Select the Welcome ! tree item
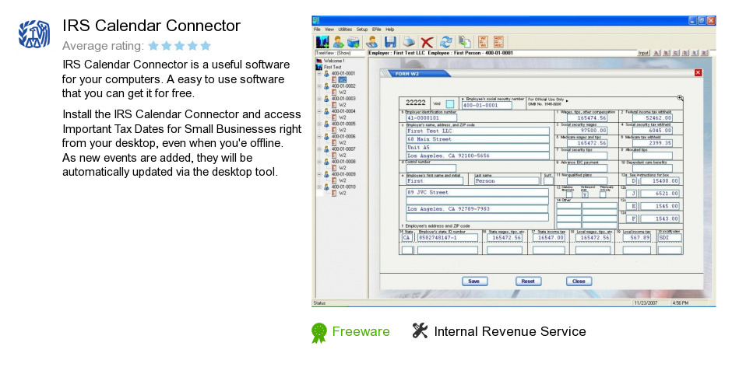Image resolution: width=732 pixels, height=367 pixels. 334,61
